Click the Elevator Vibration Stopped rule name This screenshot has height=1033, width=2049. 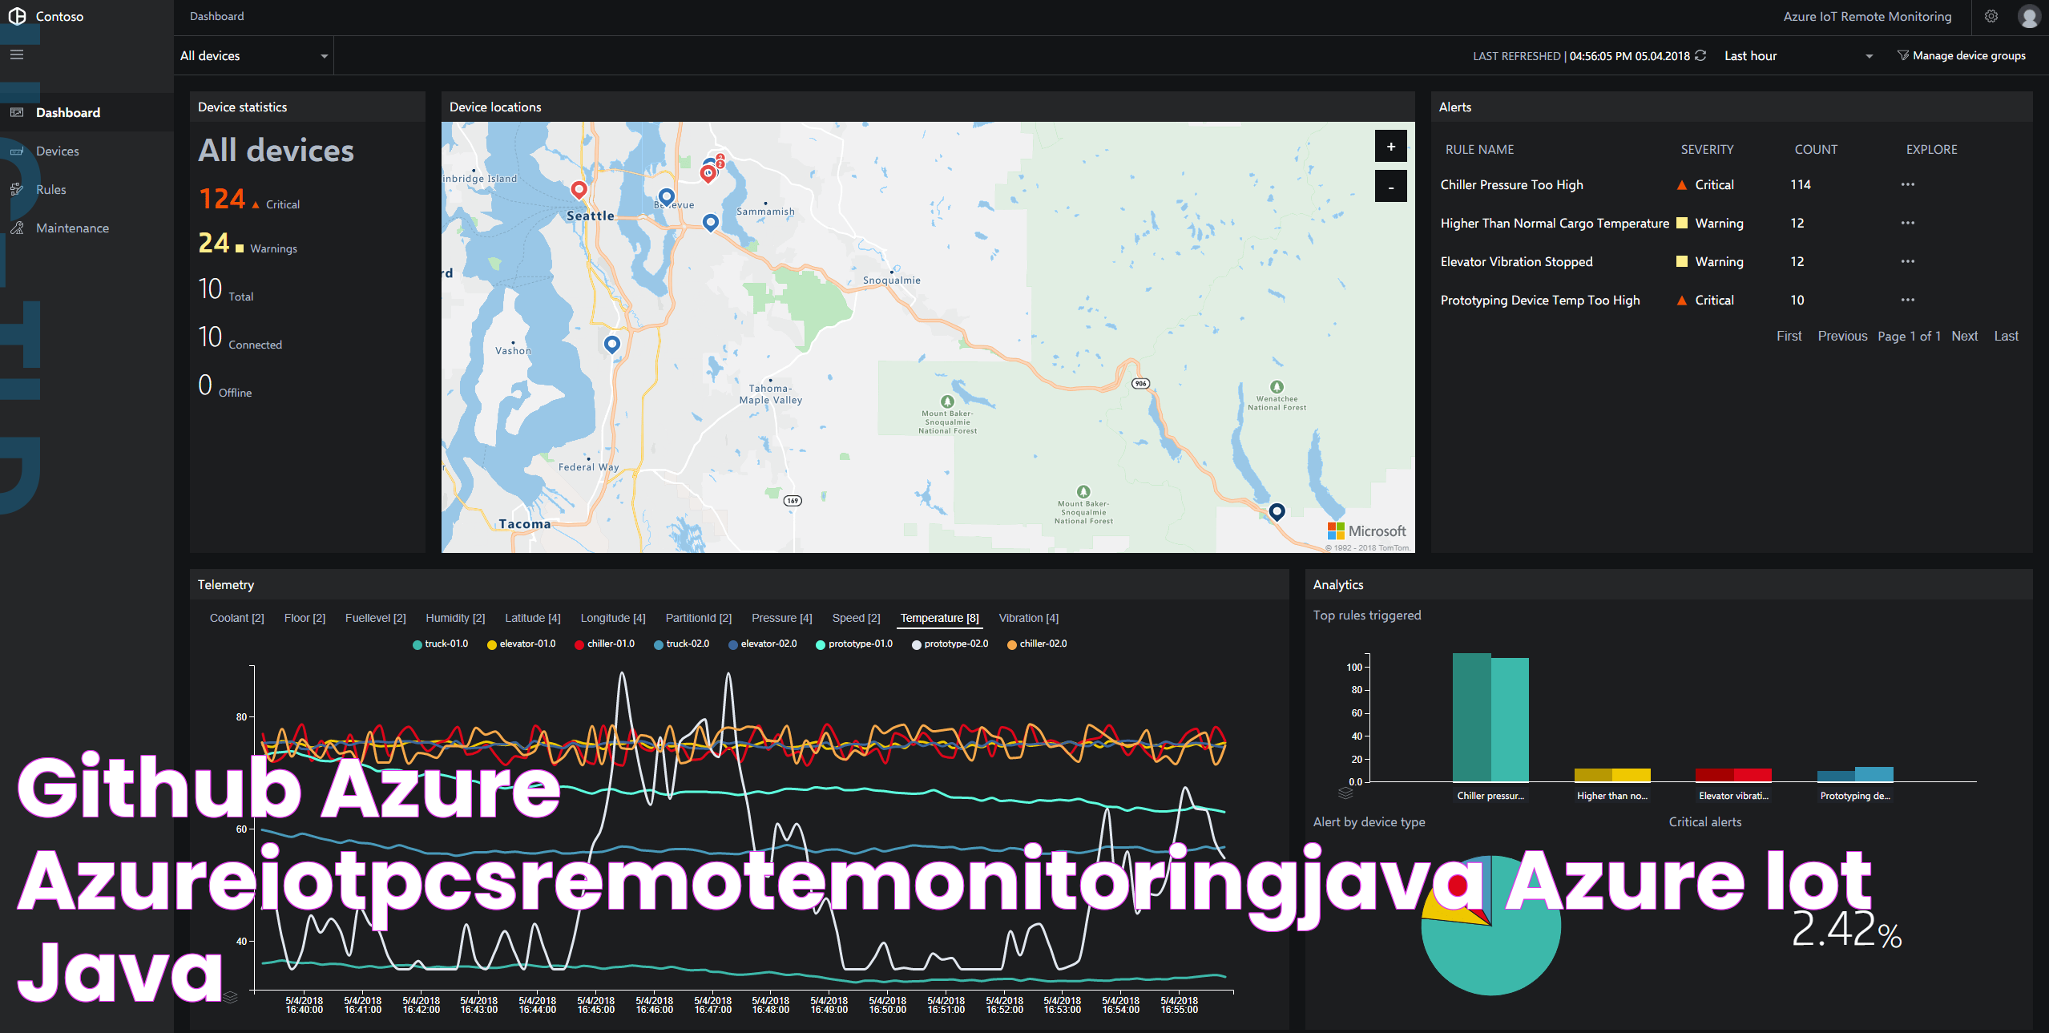tap(1516, 261)
